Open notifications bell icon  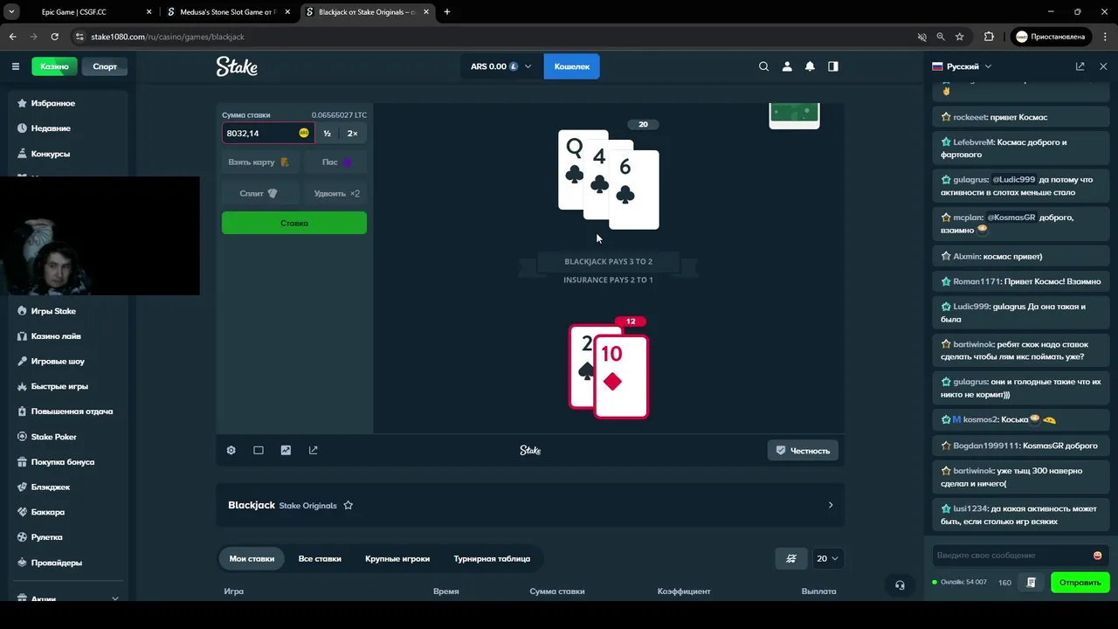click(810, 66)
